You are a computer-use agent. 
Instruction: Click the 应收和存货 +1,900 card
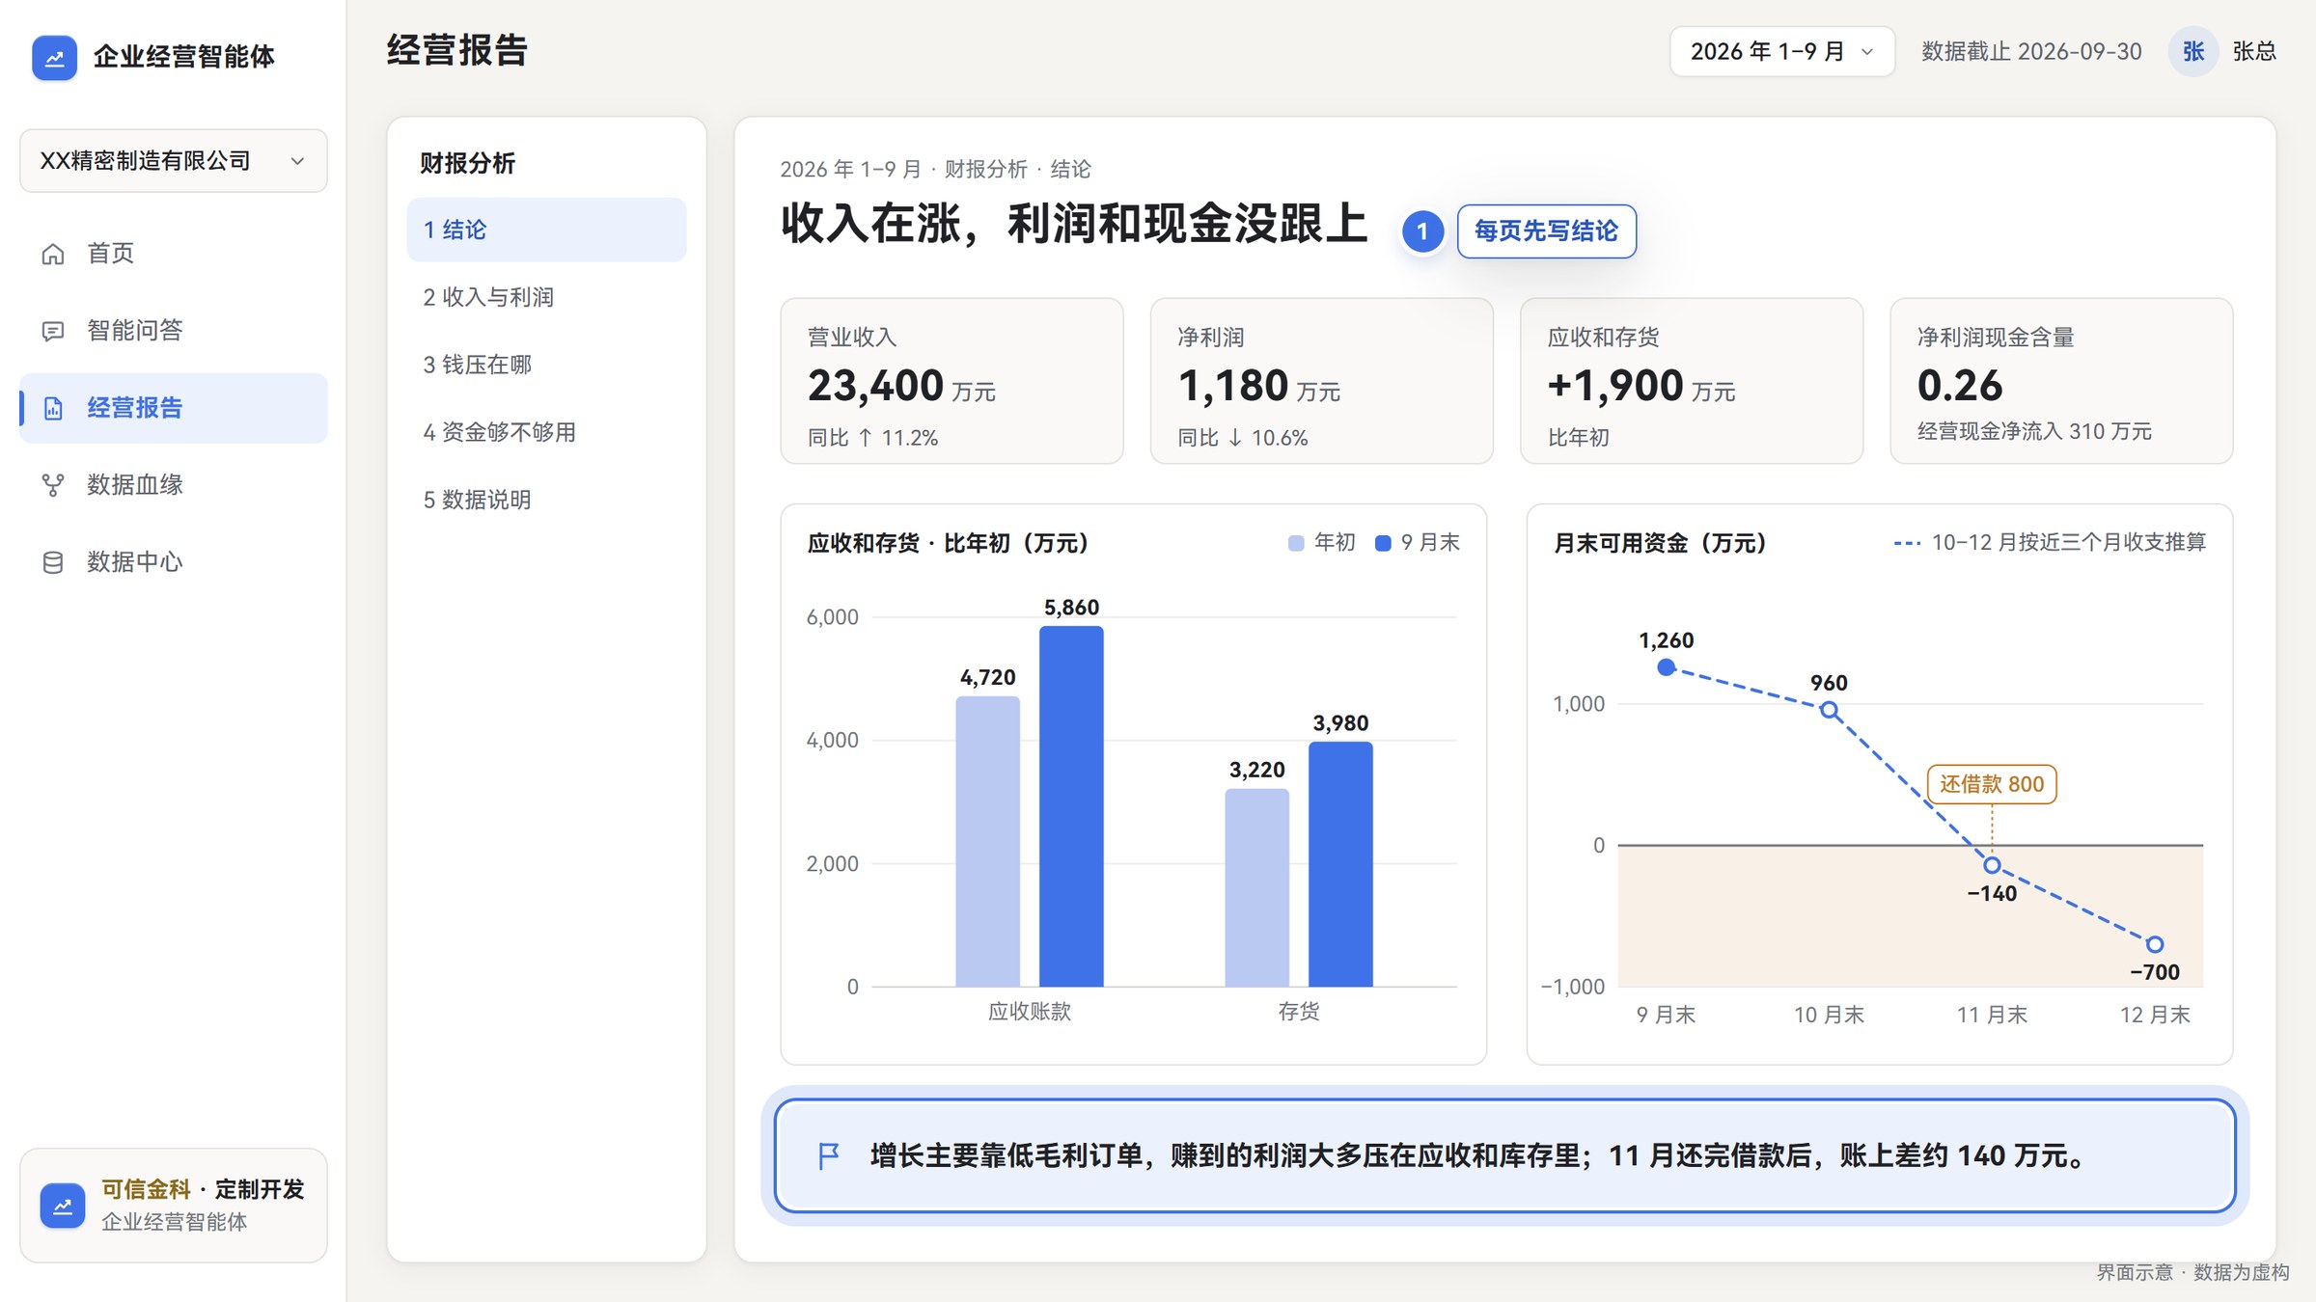[x=1691, y=381]
